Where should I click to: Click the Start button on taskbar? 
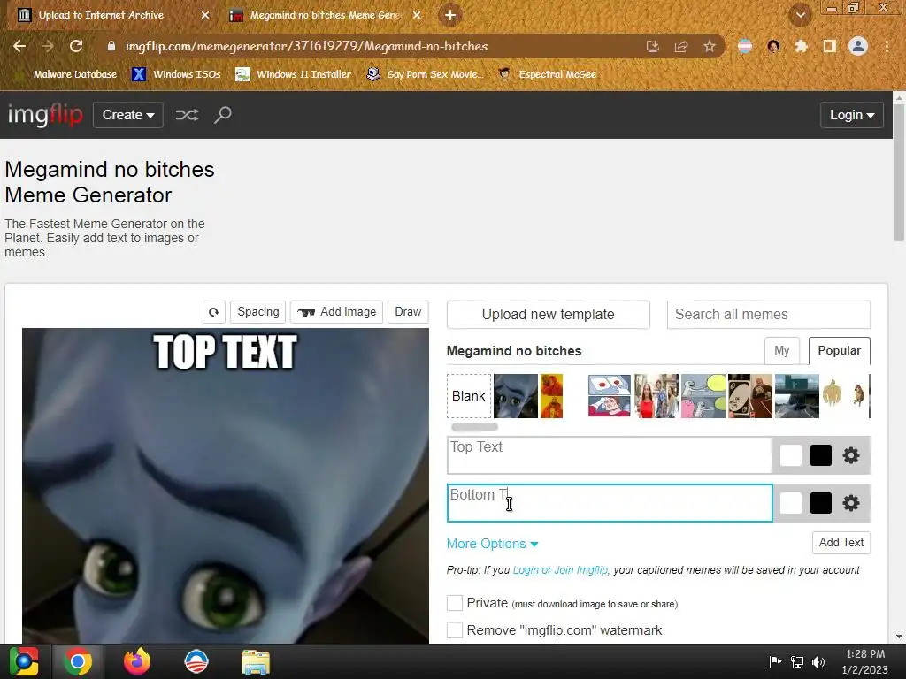click(x=24, y=661)
